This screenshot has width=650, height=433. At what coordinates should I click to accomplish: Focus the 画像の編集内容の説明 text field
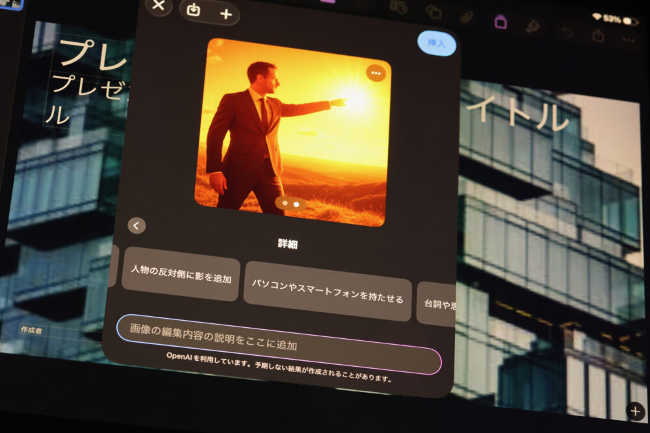[278, 343]
